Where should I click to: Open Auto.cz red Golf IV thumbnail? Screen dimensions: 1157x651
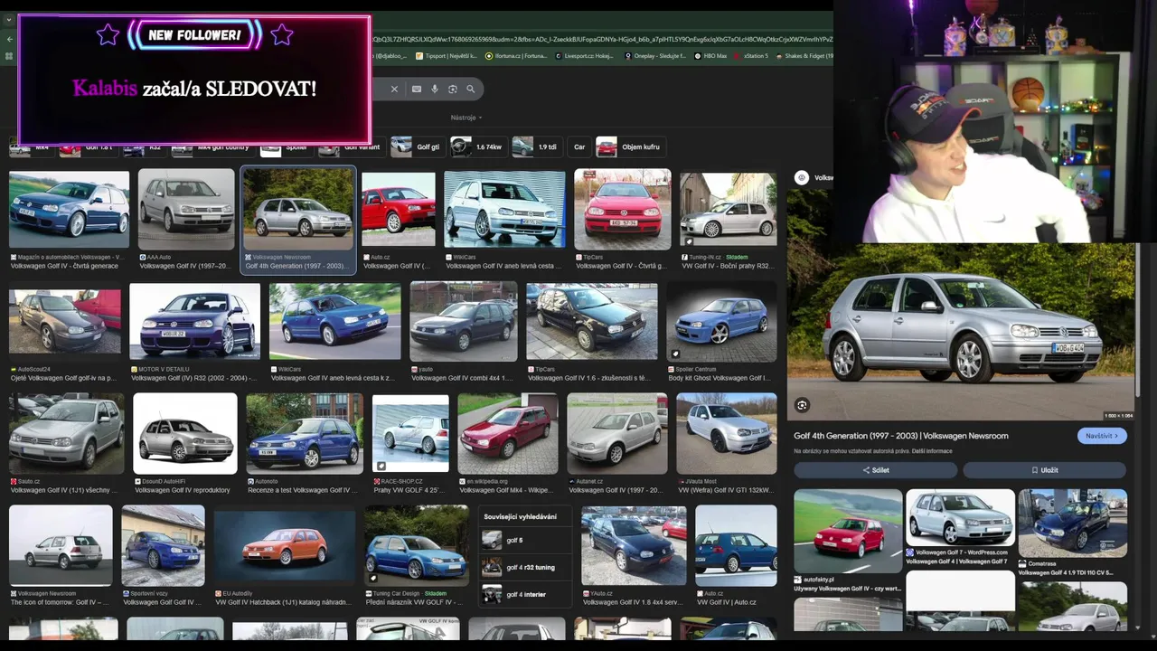[x=398, y=210]
